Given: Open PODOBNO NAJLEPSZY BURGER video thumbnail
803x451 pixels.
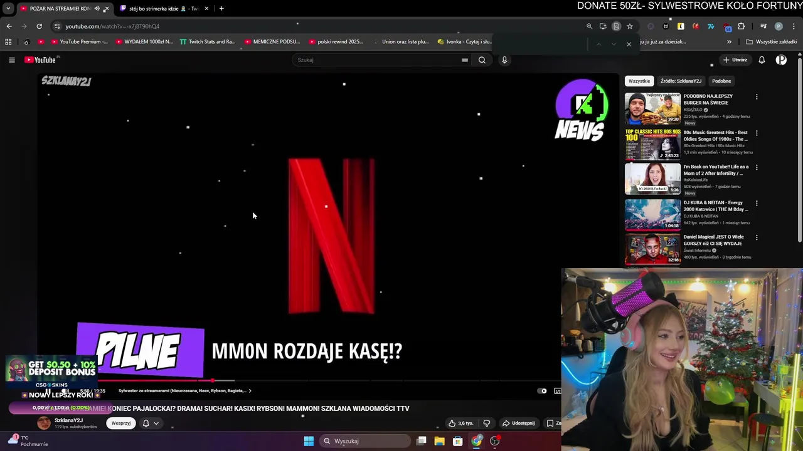Looking at the screenshot, I should tap(652, 108).
